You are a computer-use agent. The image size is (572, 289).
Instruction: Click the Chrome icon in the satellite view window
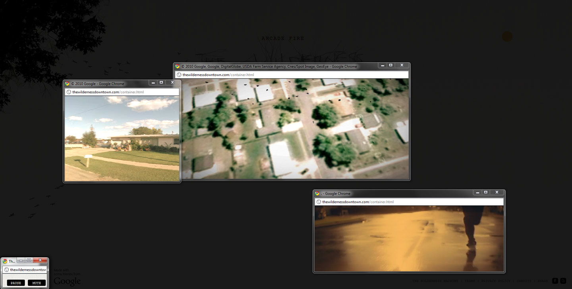pos(178,67)
